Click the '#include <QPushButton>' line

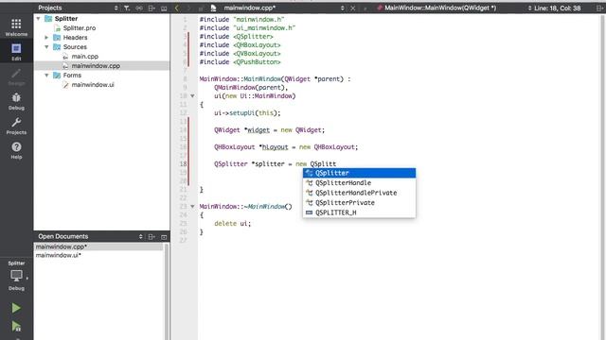point(240,62)
